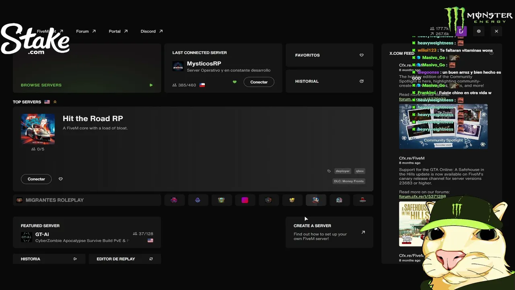Open the GT-Ai featured server
The width and height of the screenshot is (515, 290).
(x=87, y=232)
